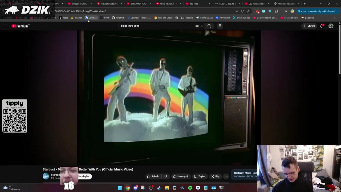Open Steam from the taskbar
This screenshot has width=341, height=192.
(159, 188)
